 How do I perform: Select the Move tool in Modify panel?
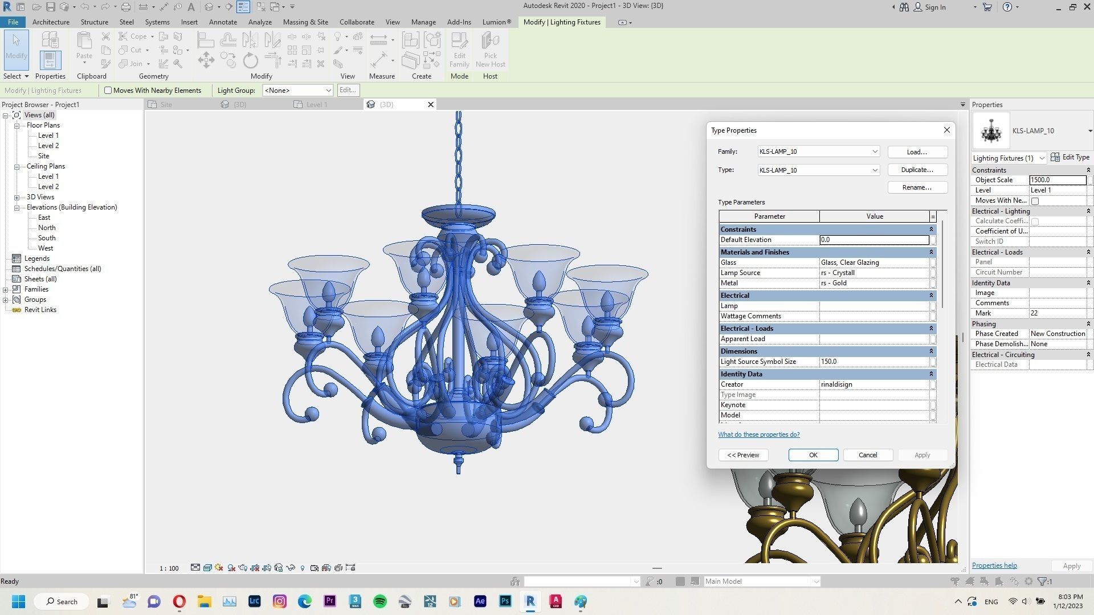(x=206, y=59)
